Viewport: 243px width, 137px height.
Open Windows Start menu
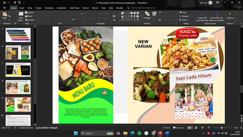pos(76,133)
